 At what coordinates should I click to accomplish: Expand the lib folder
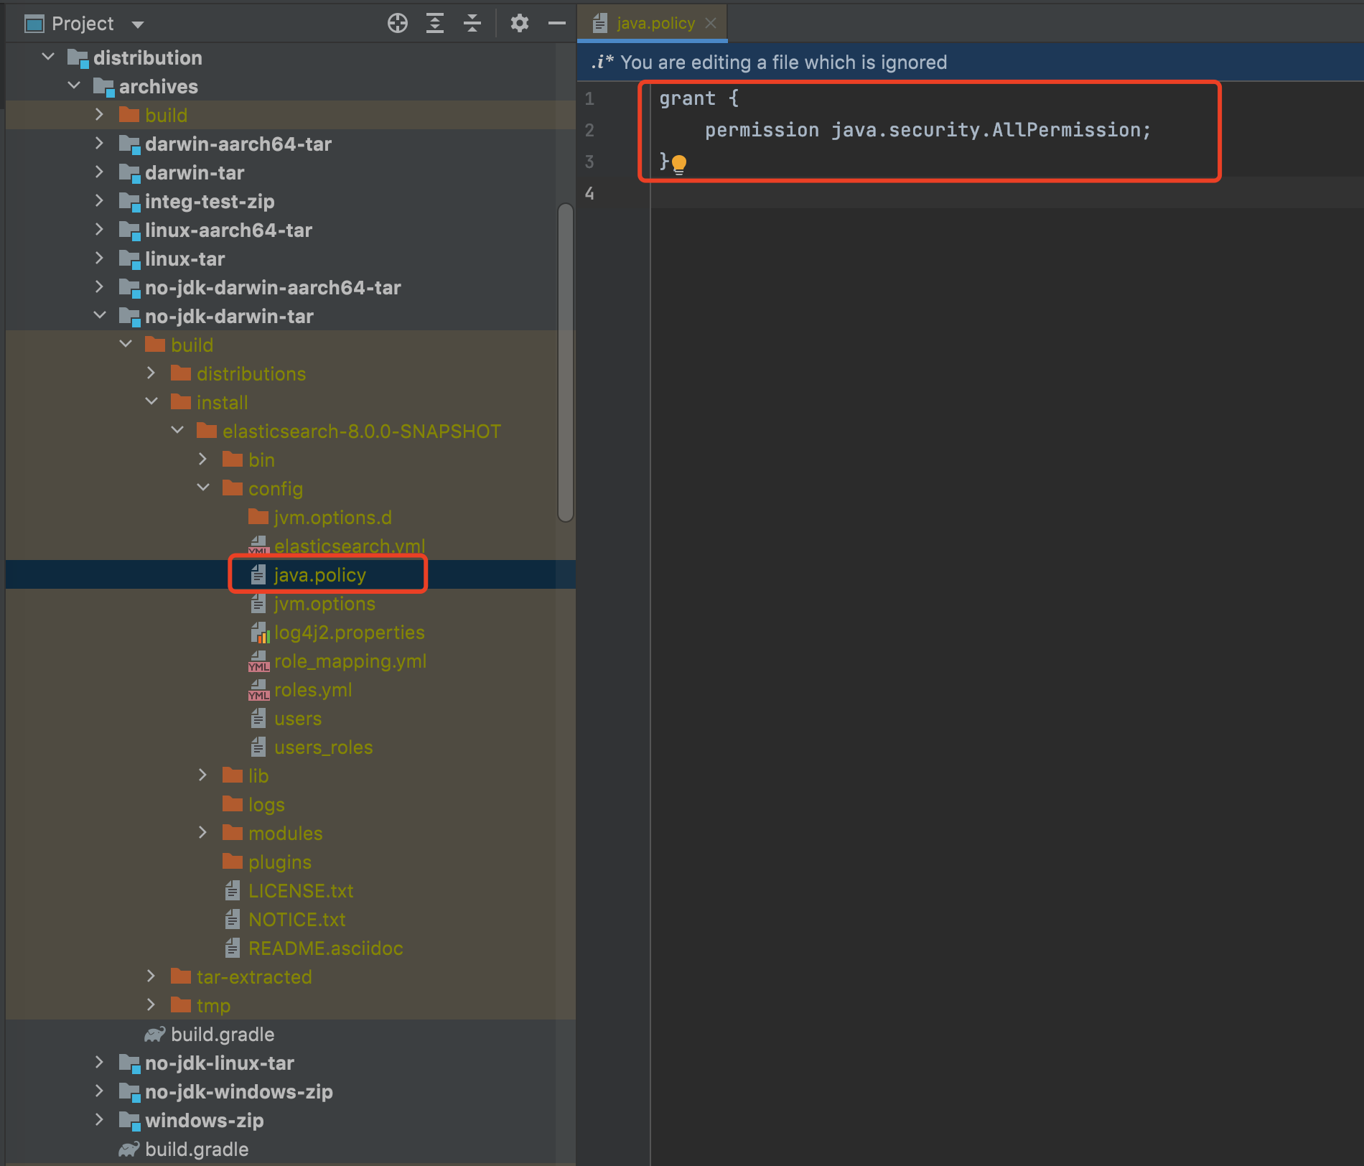click(x=203, y=775)
